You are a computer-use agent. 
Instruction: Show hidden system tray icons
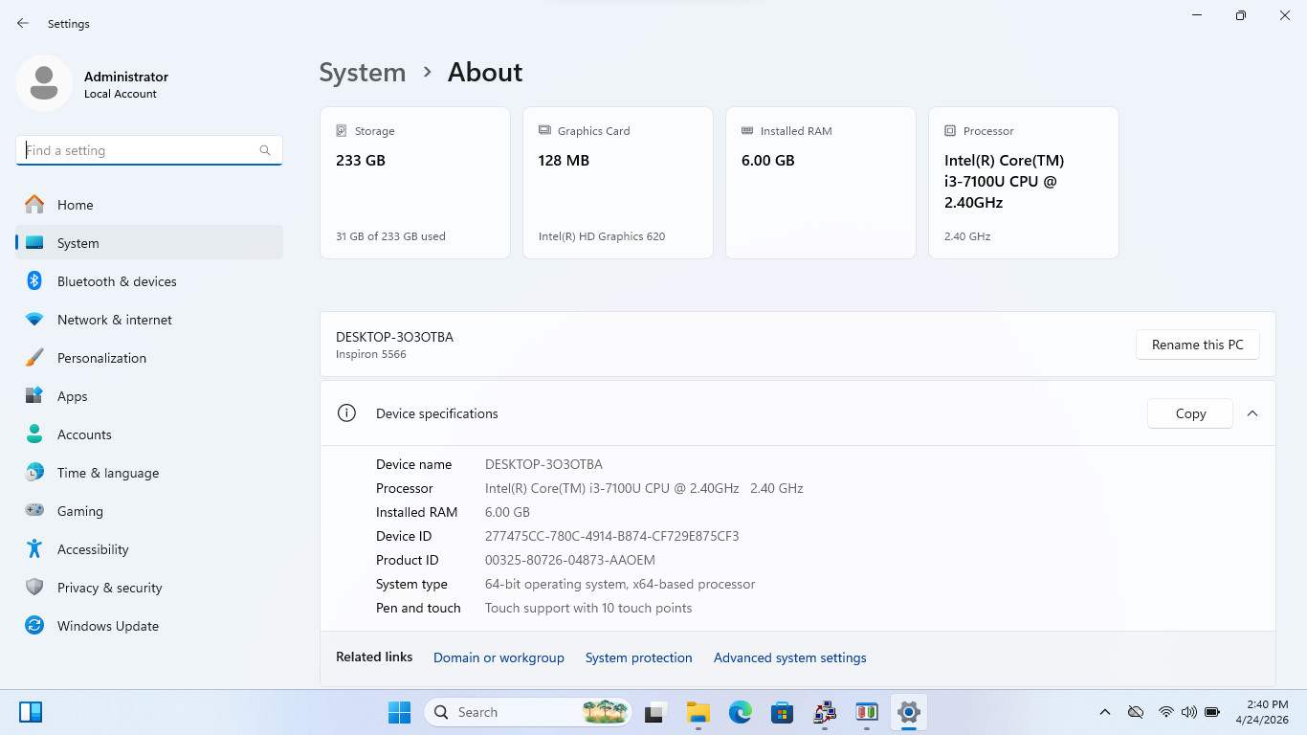(1105, 712)
